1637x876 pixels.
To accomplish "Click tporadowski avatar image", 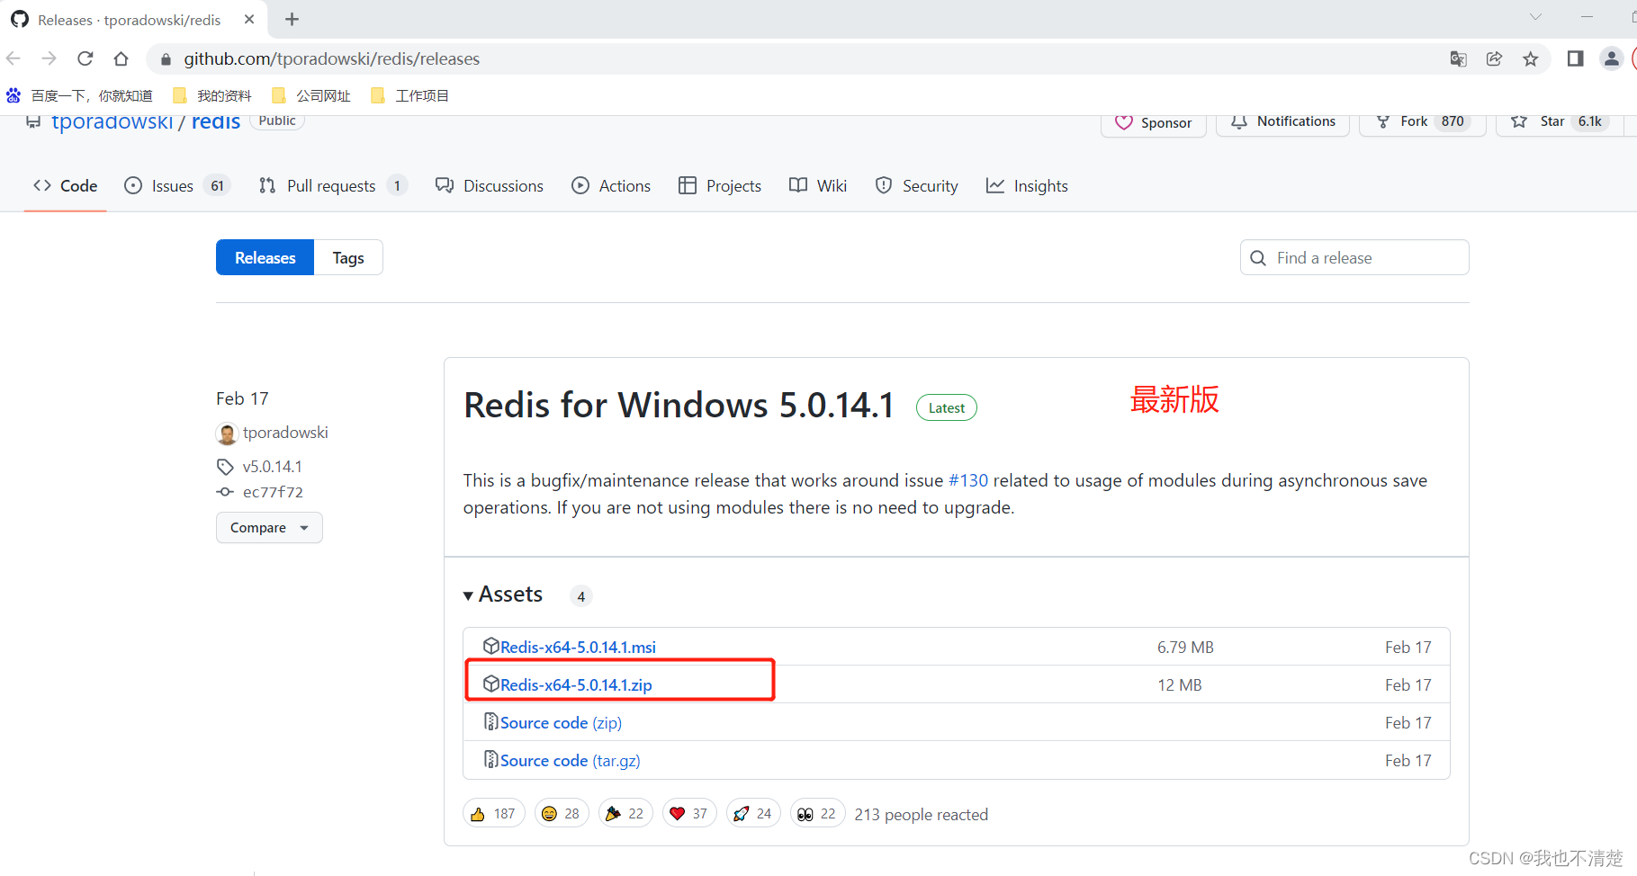I will tap(227, 434).
